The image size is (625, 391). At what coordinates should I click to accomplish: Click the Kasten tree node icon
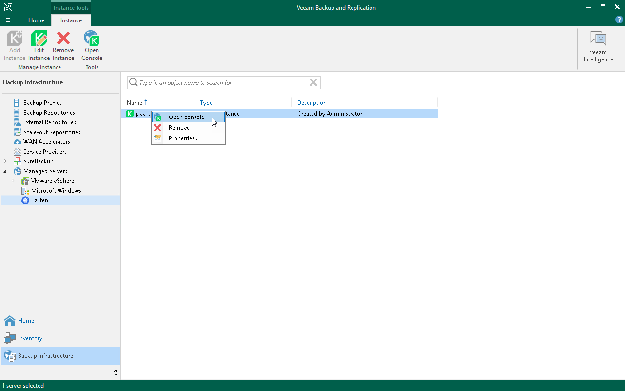point(25,200)
